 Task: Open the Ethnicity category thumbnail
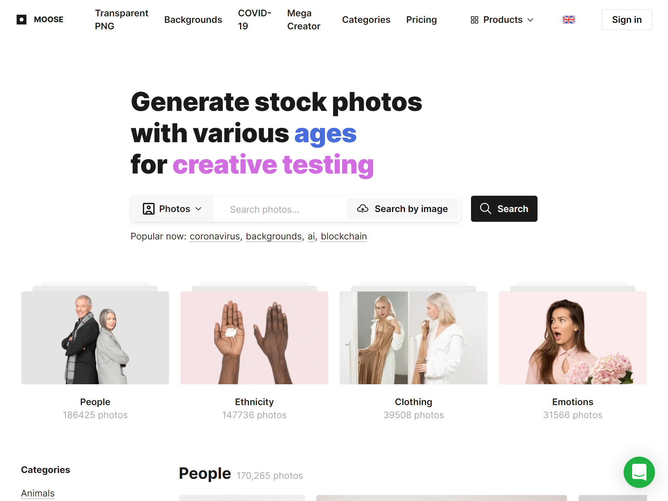pos(254,338)
